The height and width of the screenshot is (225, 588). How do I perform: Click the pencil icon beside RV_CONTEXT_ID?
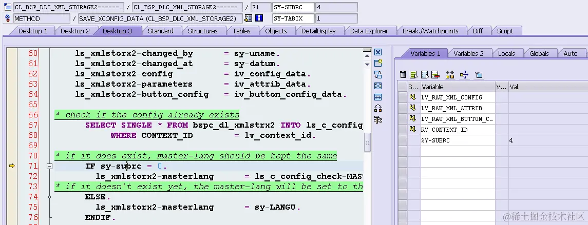pos(413,130)
